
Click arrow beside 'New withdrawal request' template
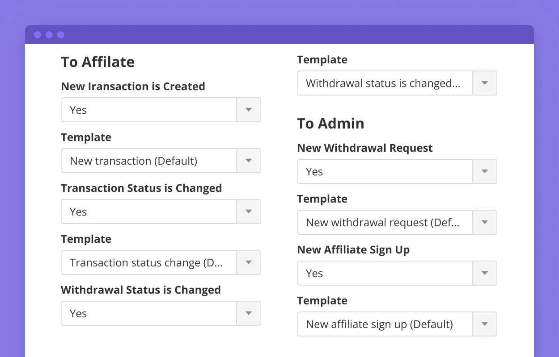pos(485,222)
